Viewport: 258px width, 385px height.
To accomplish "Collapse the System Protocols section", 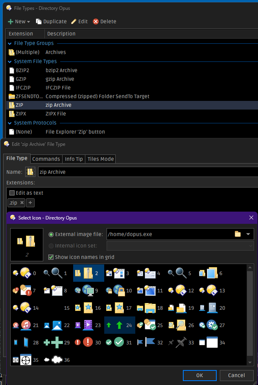I will pos(10,123).
